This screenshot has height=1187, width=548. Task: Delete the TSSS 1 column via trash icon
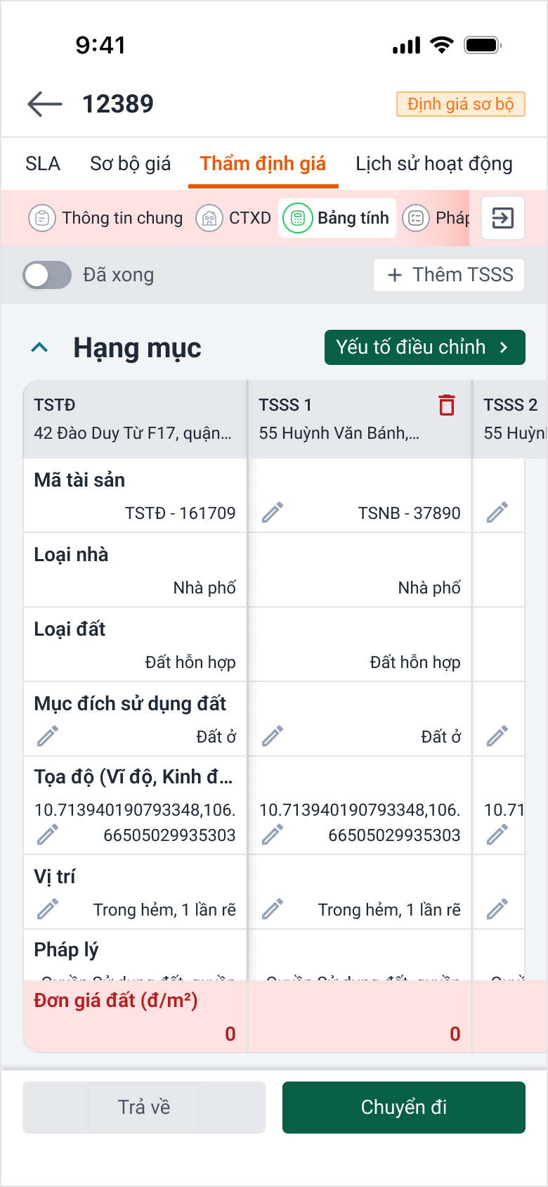(447, 405)
